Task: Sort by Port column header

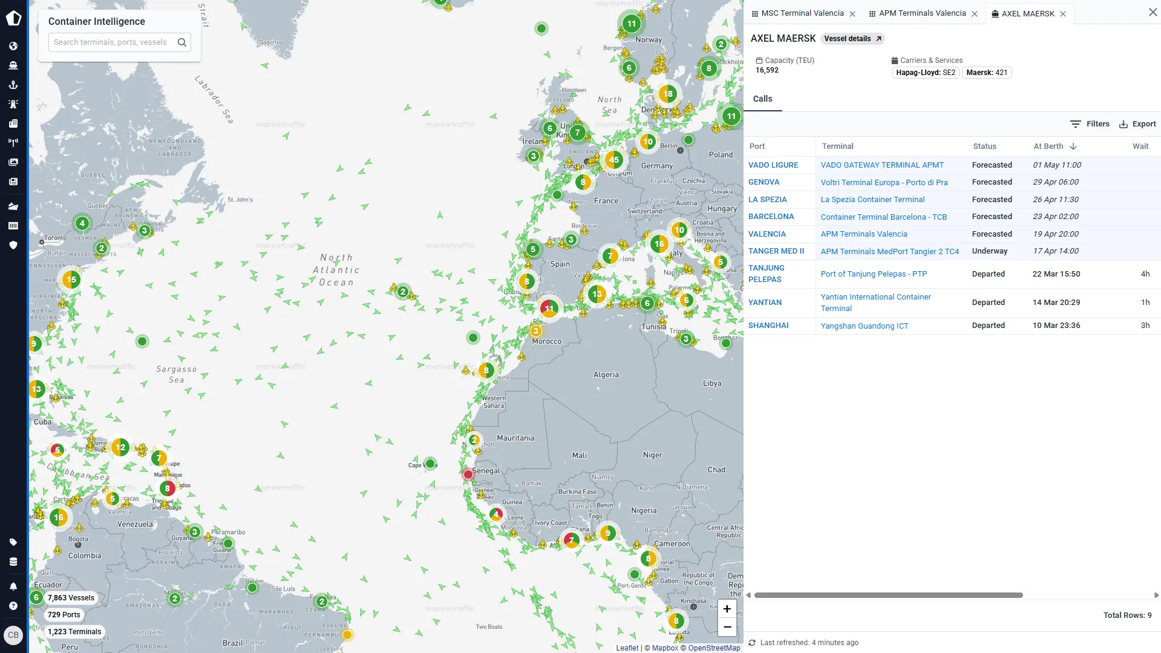Action: coord(757,146)
